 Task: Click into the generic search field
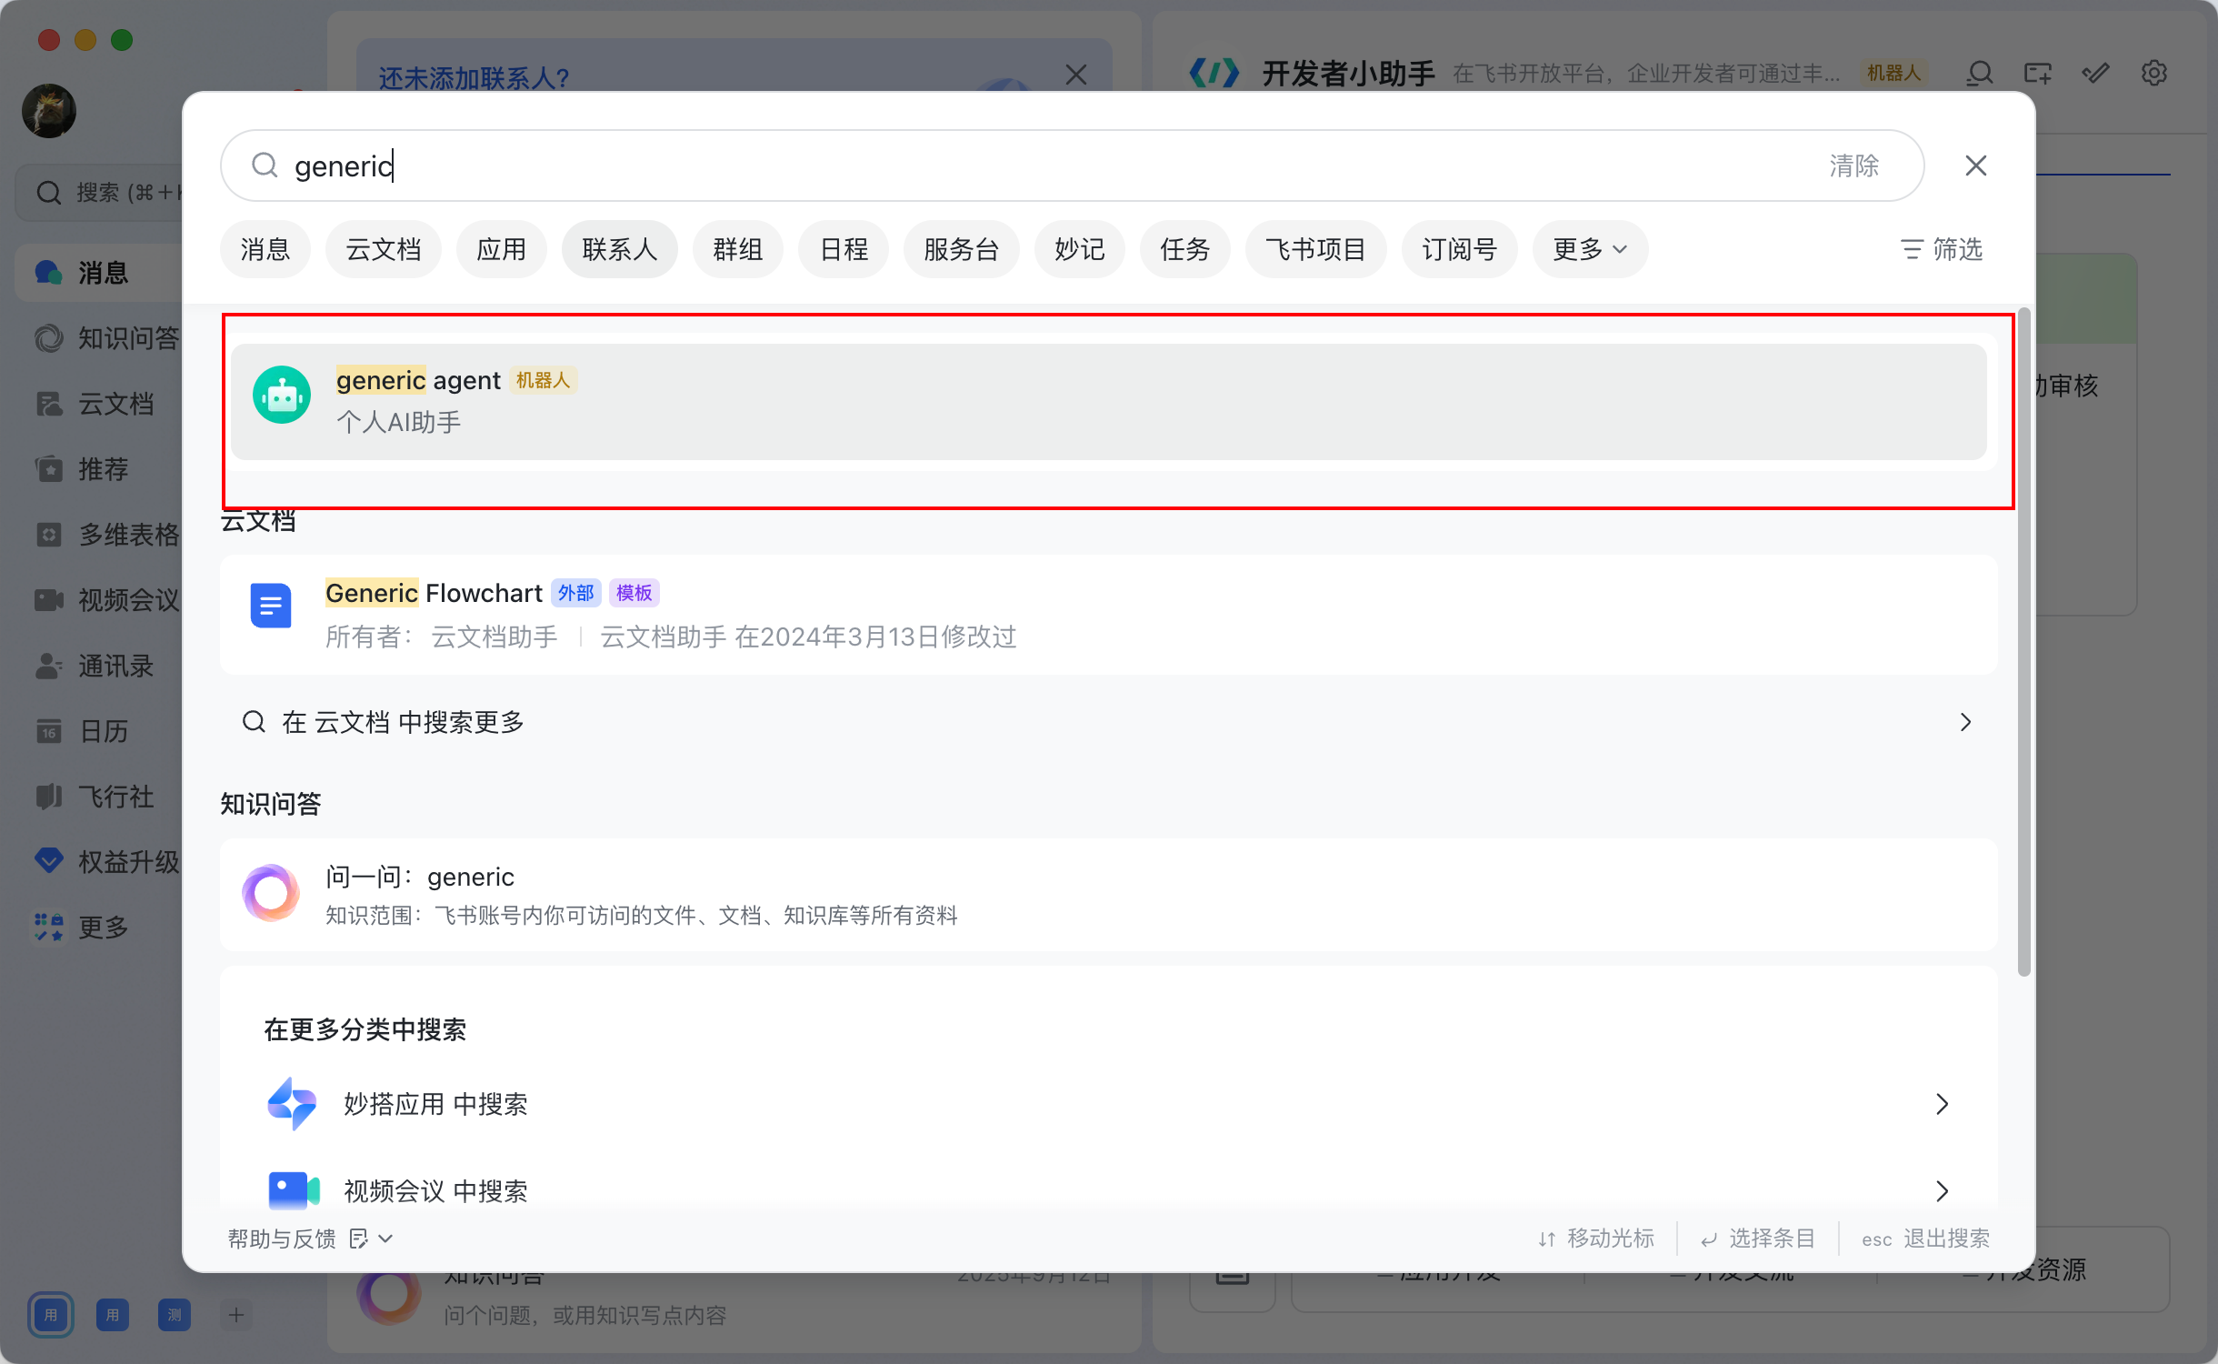[1000, 165]
